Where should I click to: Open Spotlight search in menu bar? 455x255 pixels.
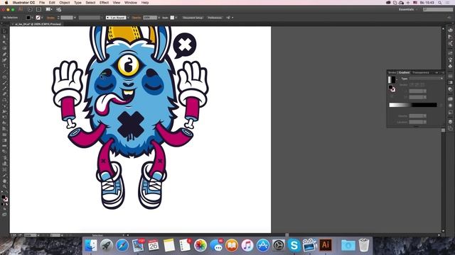pos(440,3)
